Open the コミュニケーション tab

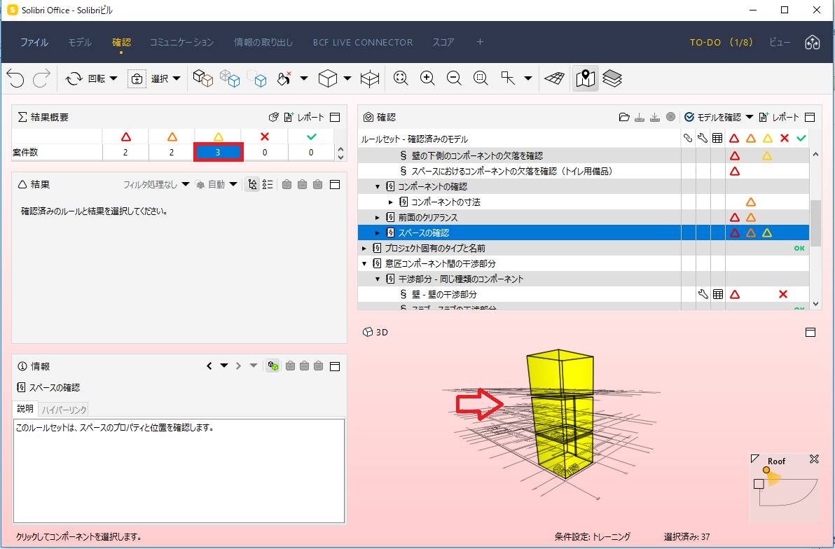click(x=181, y=42)
